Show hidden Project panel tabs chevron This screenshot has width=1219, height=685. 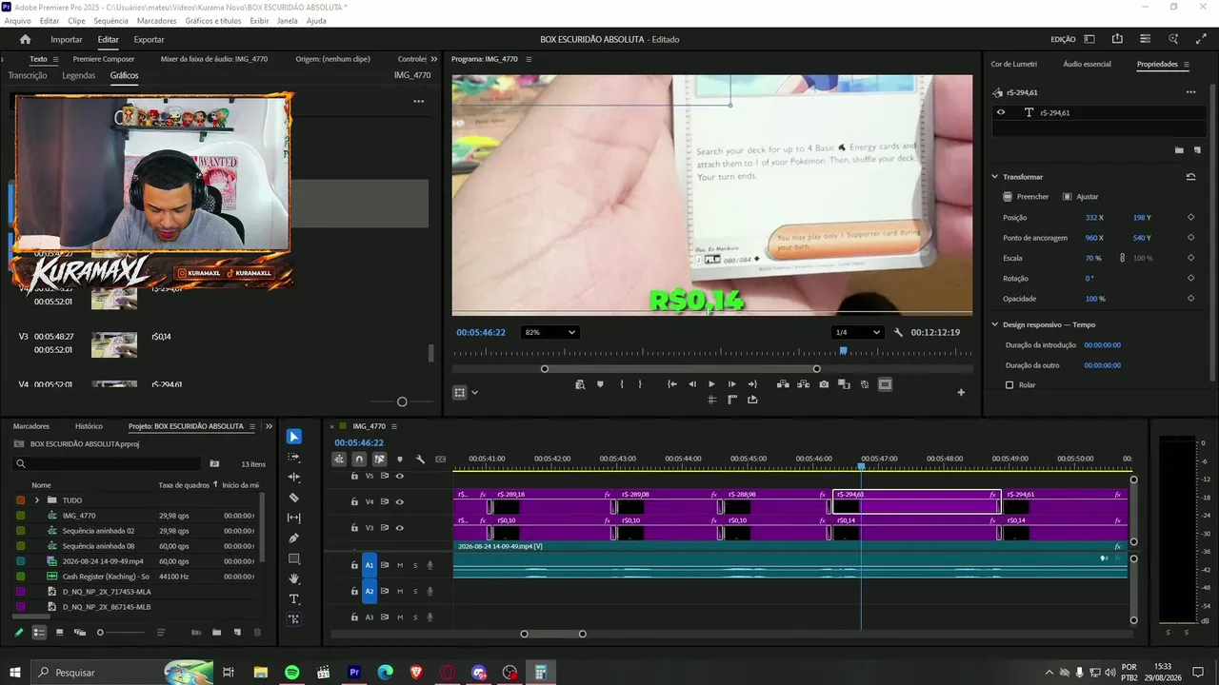pos(269,426)
